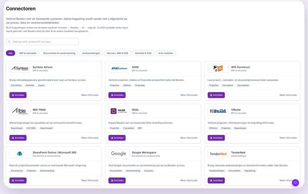Filter by Documenten & samenwerking
Image resolution: width=308 pixels, height=194 pixels.
click(x=59, y=53)
